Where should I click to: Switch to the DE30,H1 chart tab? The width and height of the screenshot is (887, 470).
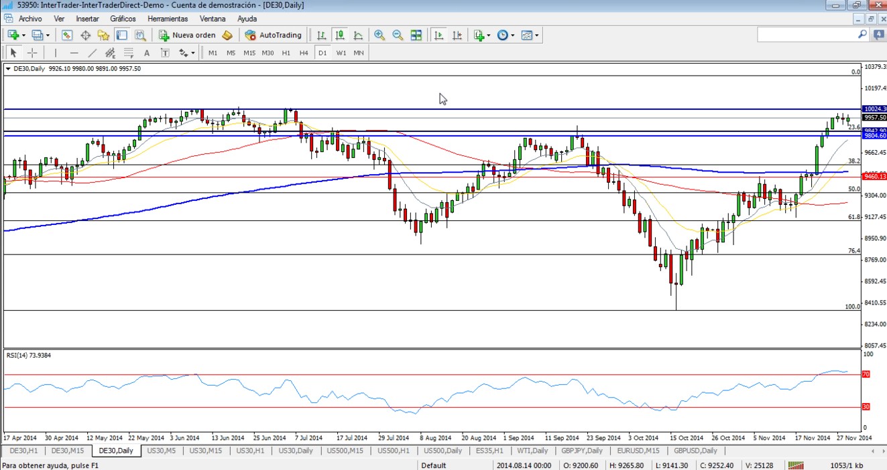tap(23, 451)
